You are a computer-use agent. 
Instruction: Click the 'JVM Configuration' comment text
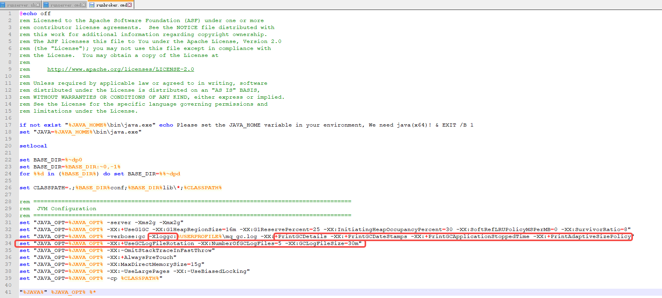pos(66,209)
